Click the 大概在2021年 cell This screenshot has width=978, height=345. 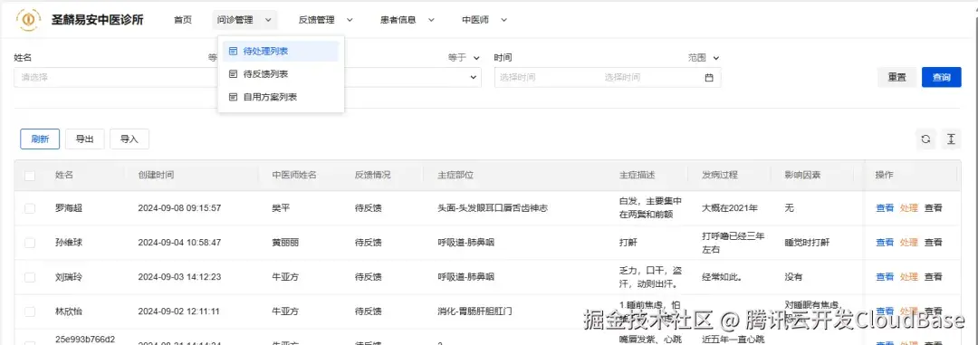[x=730, y=208]
